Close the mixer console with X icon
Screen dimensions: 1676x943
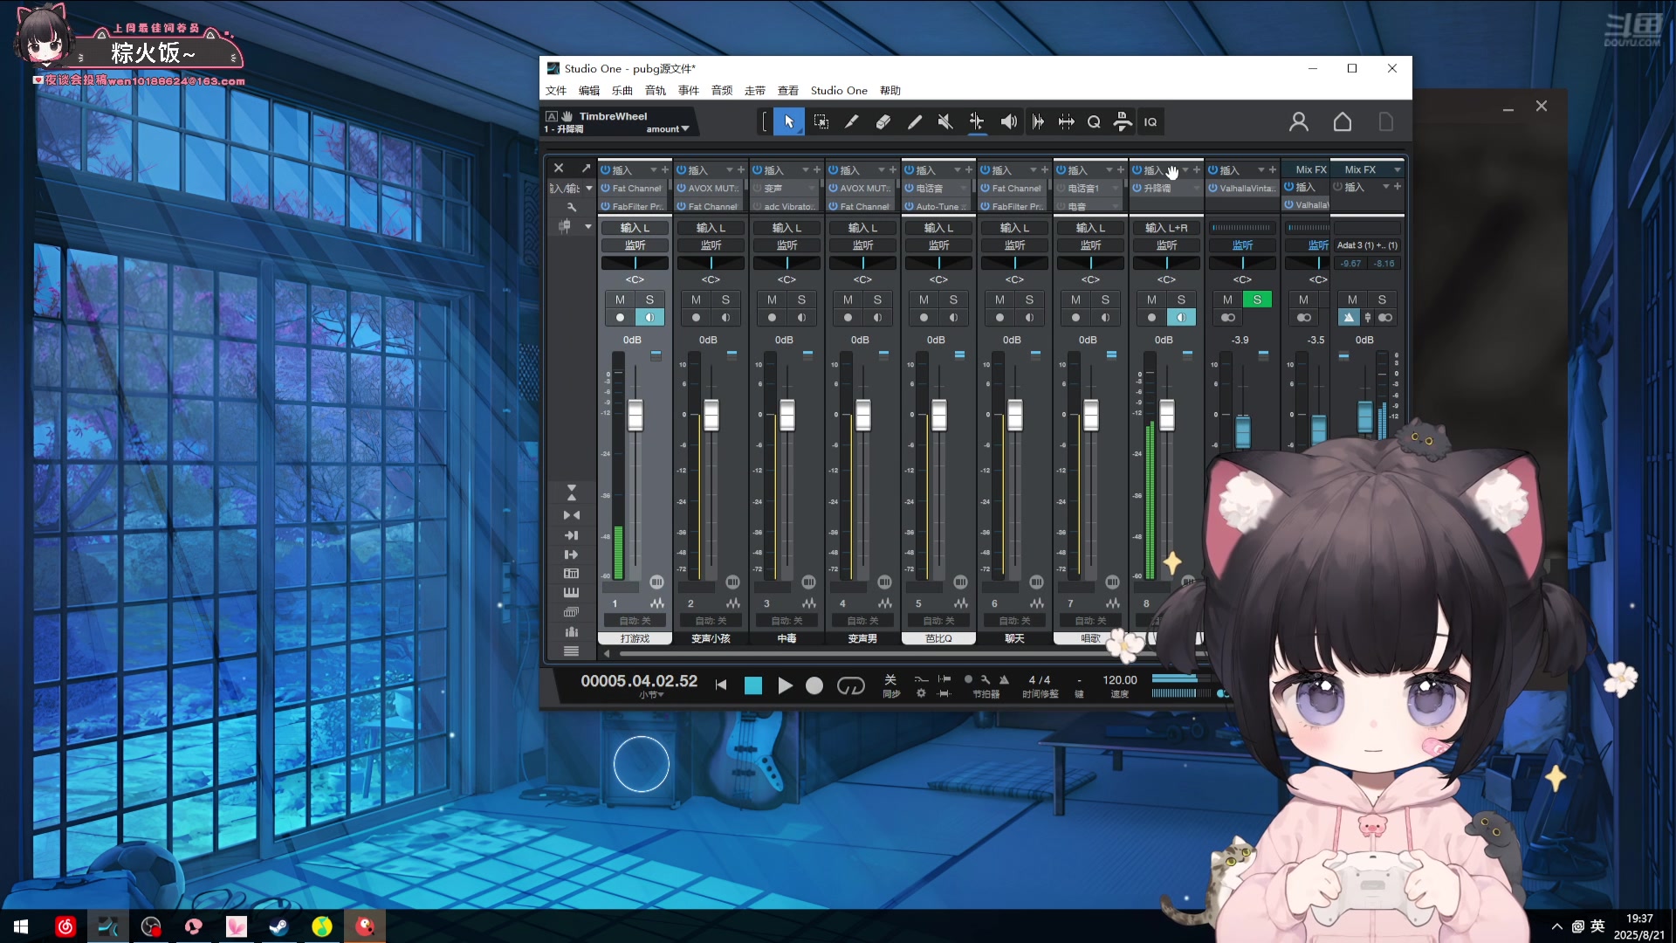559,169
